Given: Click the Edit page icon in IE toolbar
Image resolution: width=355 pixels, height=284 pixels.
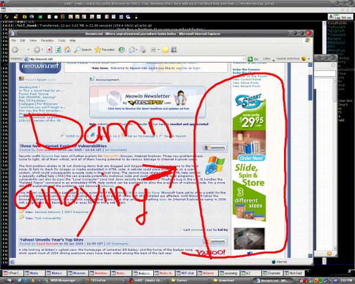Looking at the screenshot, I should click(x=153, y=50).
